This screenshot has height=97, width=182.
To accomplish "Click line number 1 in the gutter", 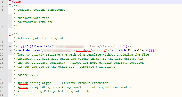I will (2, 2).
